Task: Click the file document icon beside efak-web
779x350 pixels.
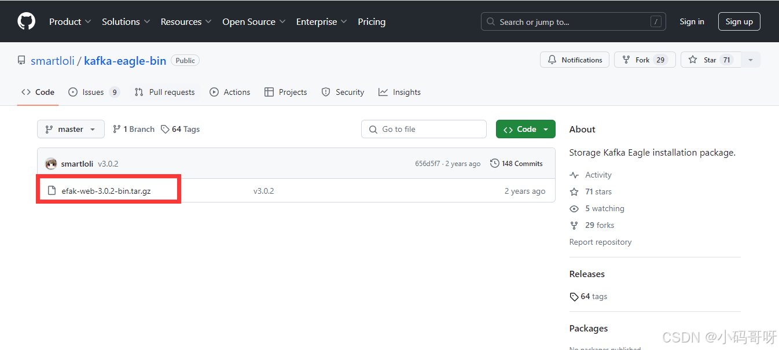Action: [52, 191]
